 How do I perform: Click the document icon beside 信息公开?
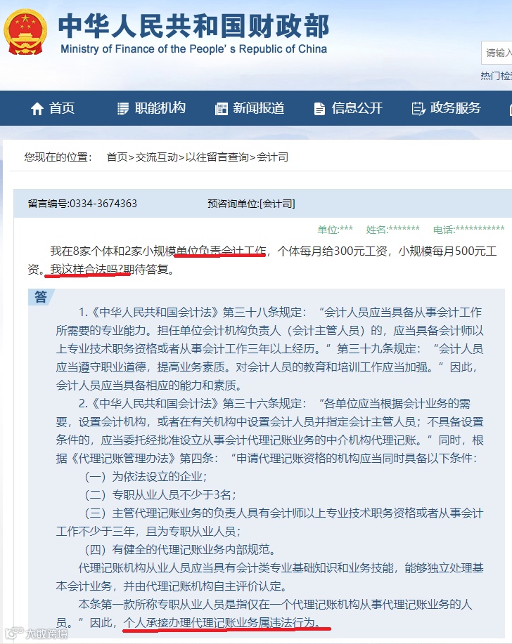319,109
